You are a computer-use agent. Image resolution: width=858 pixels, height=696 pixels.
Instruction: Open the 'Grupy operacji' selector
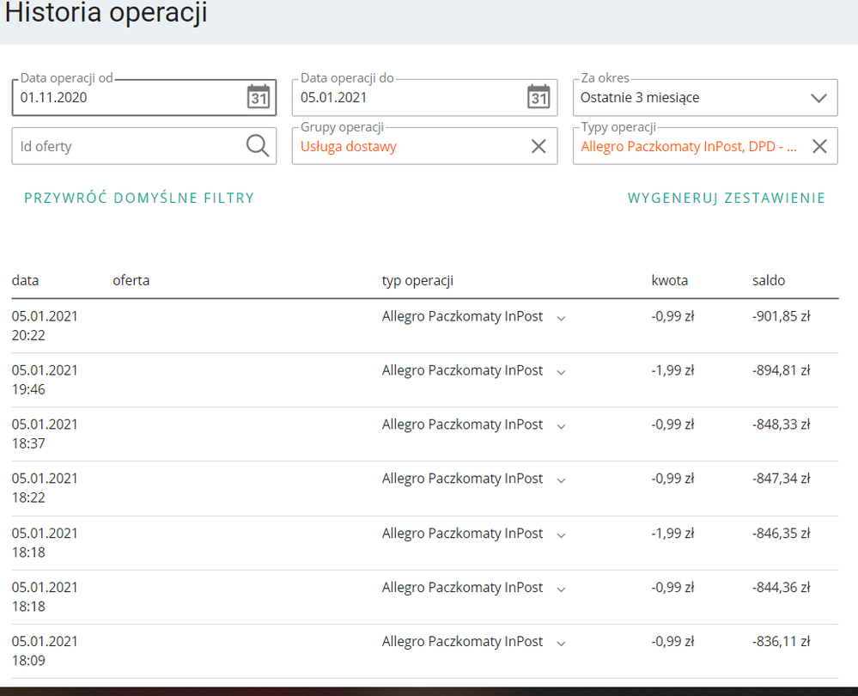point(408,147)
